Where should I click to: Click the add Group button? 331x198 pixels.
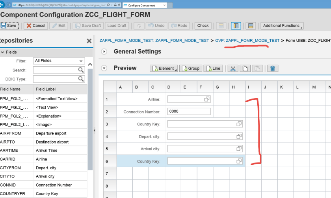[x=191, y=69]
